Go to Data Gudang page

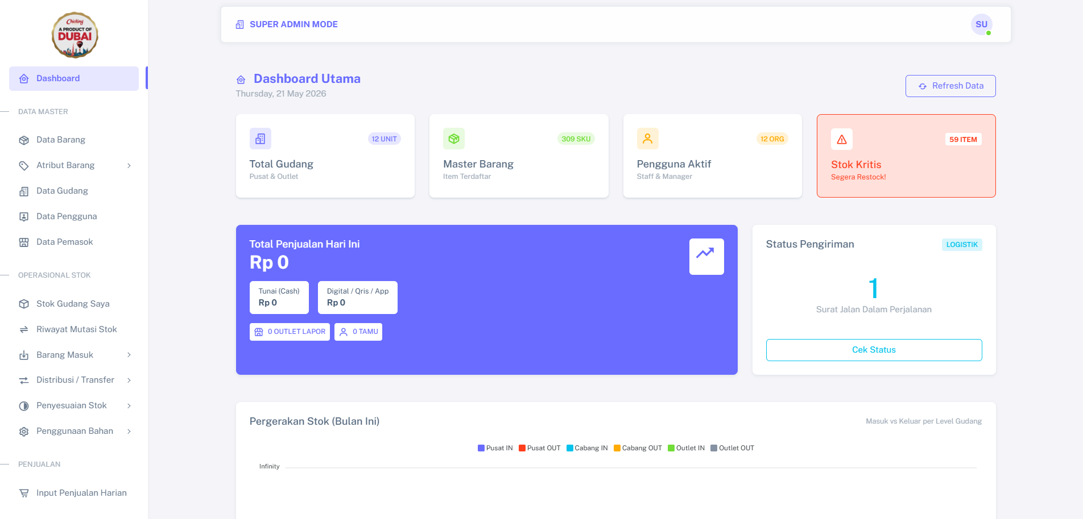click(74, 191)
